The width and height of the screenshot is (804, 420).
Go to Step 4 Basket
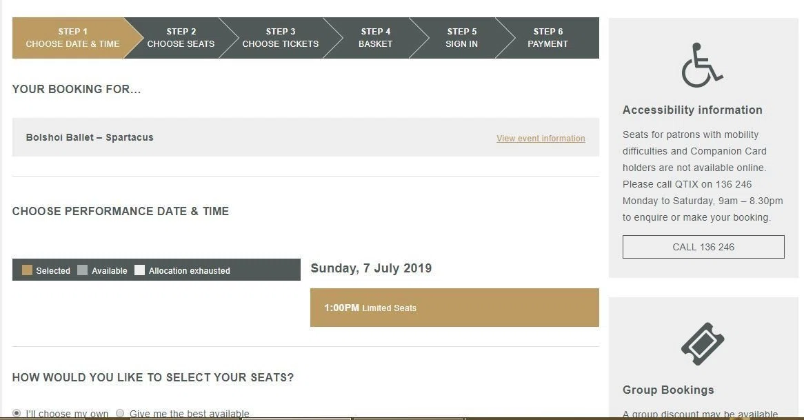375,38
